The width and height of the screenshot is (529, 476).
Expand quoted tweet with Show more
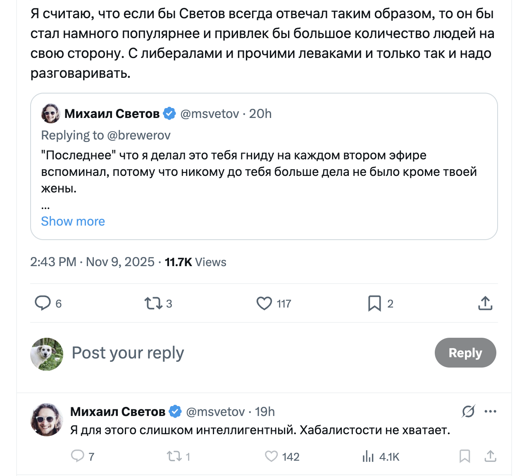(x=73, y=221)
